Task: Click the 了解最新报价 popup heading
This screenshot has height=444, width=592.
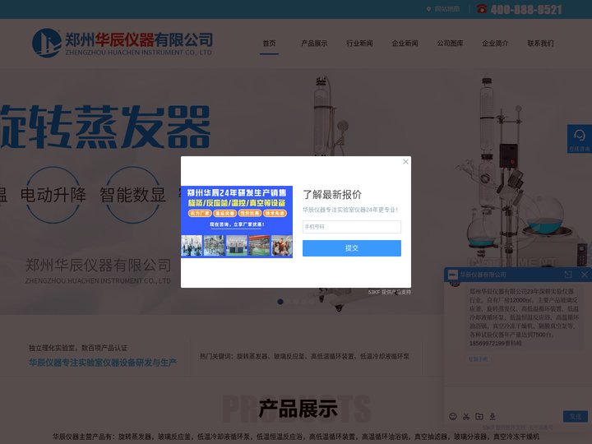Action: pos(332,194)
